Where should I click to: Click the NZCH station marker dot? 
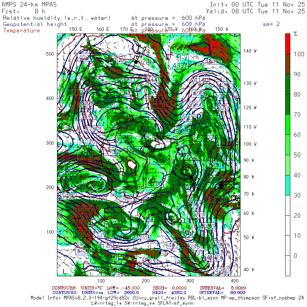[x=136, y=62]
